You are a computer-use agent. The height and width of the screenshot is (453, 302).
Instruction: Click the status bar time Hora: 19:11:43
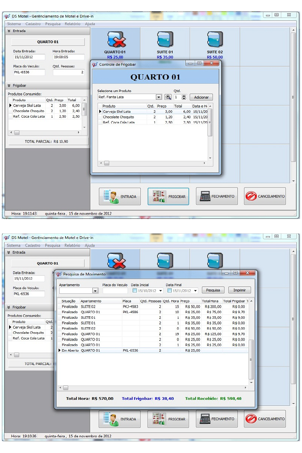[x=24, y=214]
